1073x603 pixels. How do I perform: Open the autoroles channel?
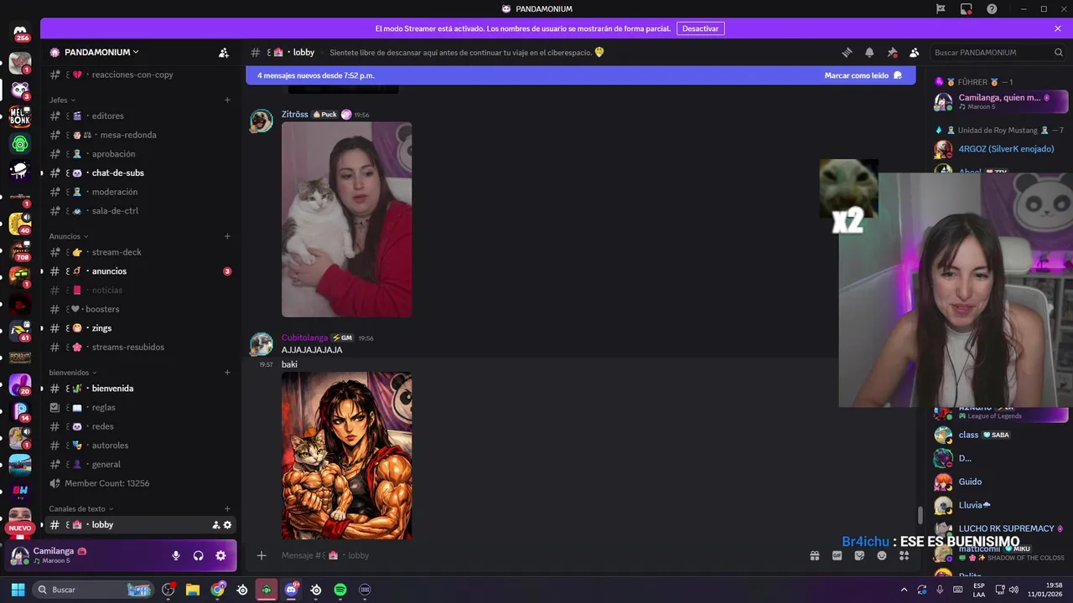click(141, 446)
